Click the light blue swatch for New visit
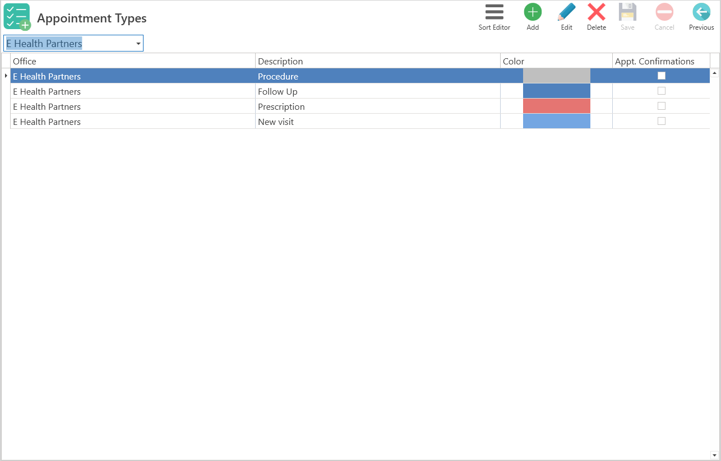This screenshot has width=721, height=461. 557,121
